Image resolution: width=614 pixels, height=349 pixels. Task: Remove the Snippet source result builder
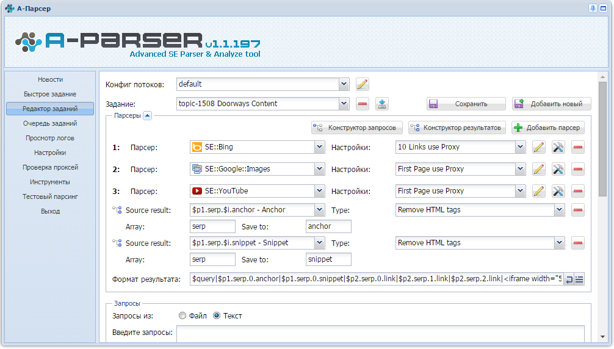(577, 243)
